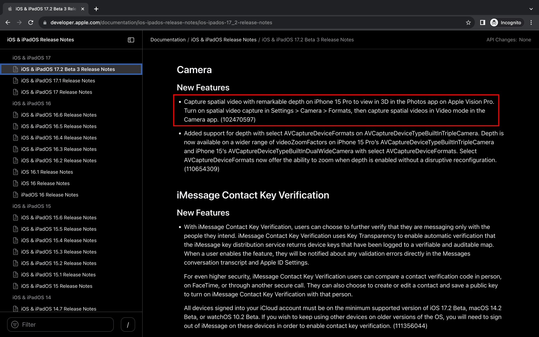The width and height of the screenshot is (539, 337).
Task: Click document icon beside 15.6 Release Notes
Action: pyautogui.click(x=15, y=218)
